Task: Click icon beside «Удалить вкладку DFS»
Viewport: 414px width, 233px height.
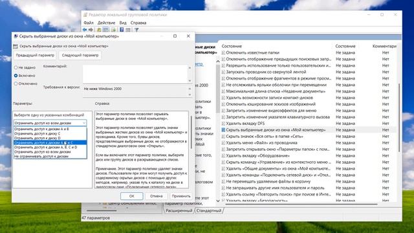Action: 223,124
